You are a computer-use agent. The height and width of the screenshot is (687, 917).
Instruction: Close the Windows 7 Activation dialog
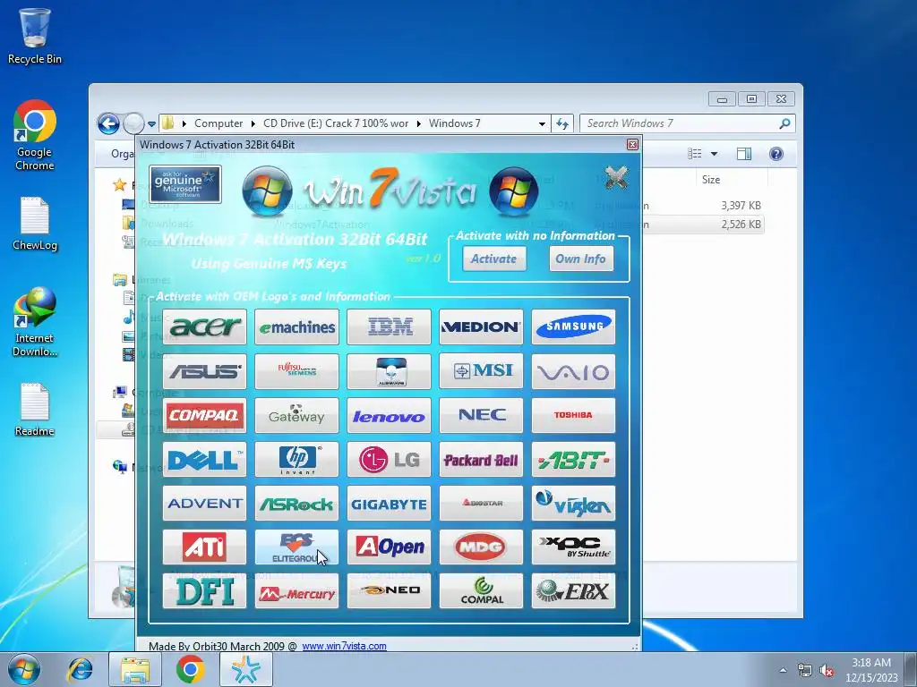632,144
